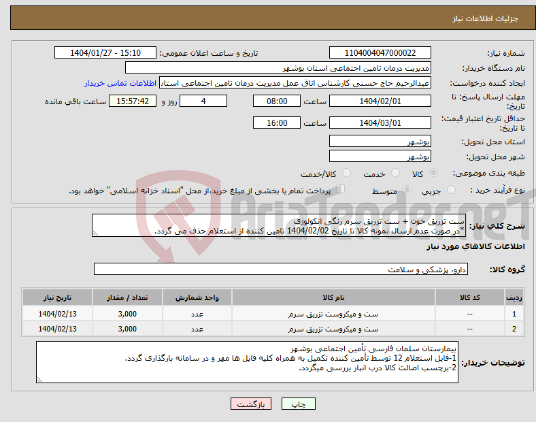Click the row number 2 cell
This screenshot has height=422, width=536.
coord(514,329)
